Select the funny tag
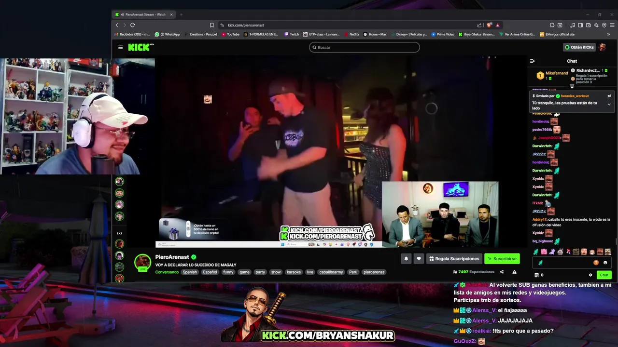This screenshot has height=347, width=618. pyautogui.click(x=228, y=272)
